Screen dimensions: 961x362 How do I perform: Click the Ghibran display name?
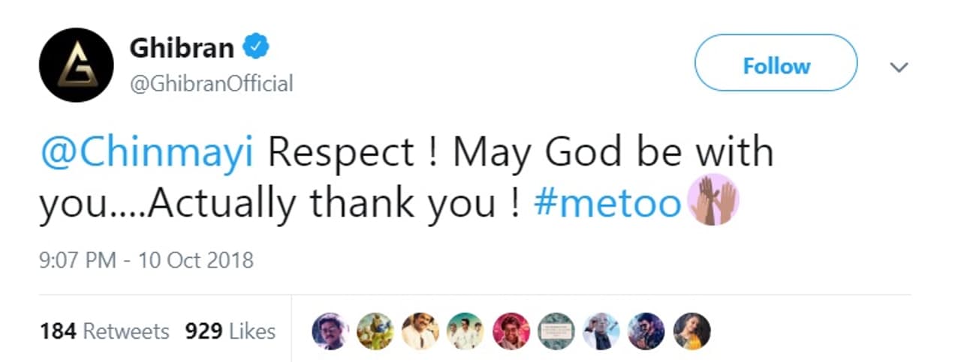pos(182,49)
